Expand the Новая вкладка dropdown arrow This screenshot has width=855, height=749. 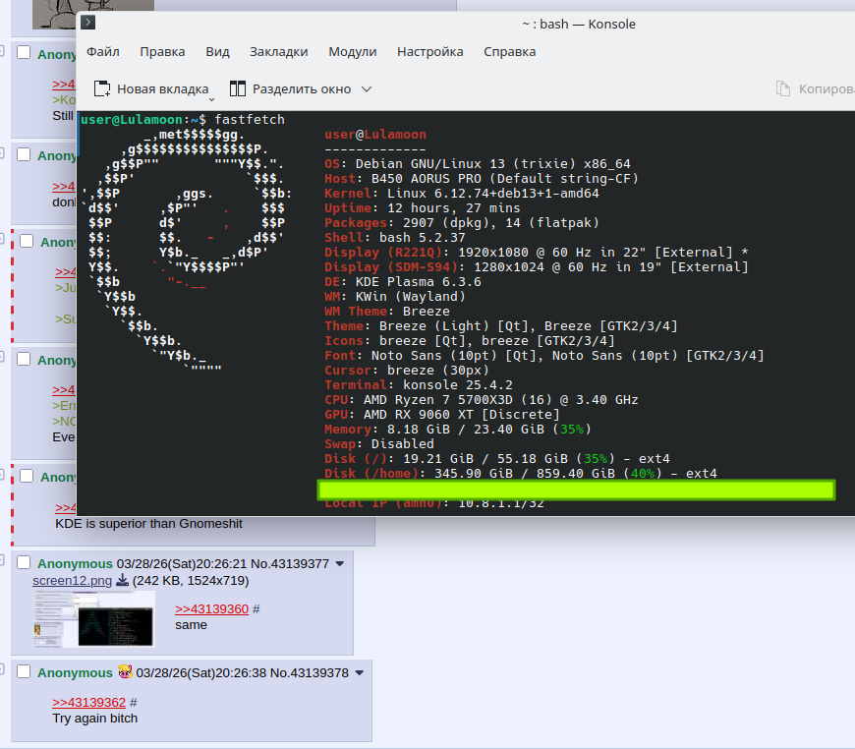point(211,99)
